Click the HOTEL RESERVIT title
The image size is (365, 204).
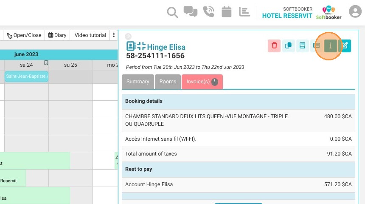pyautogui.click(x=287, y=16)
